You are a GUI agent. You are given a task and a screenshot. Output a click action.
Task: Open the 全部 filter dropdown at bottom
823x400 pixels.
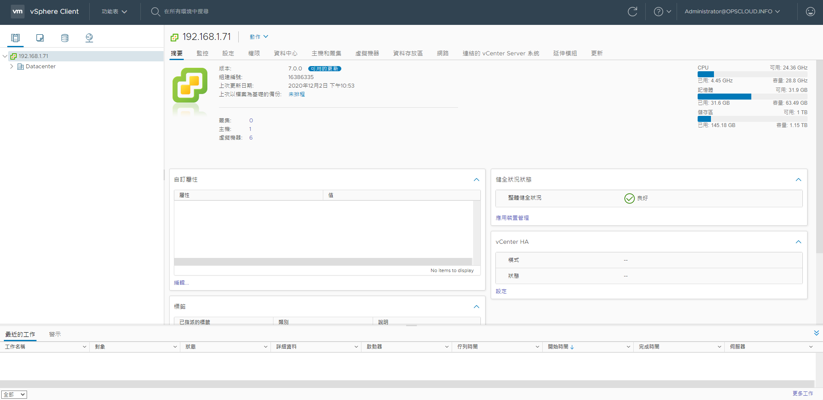coord(14,394)
